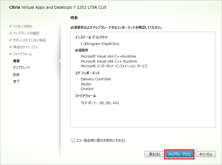Viewport: 222px width, 165px height.
Task: Click checkmark icon beside ライセンス契約
Action: (11, 26)
